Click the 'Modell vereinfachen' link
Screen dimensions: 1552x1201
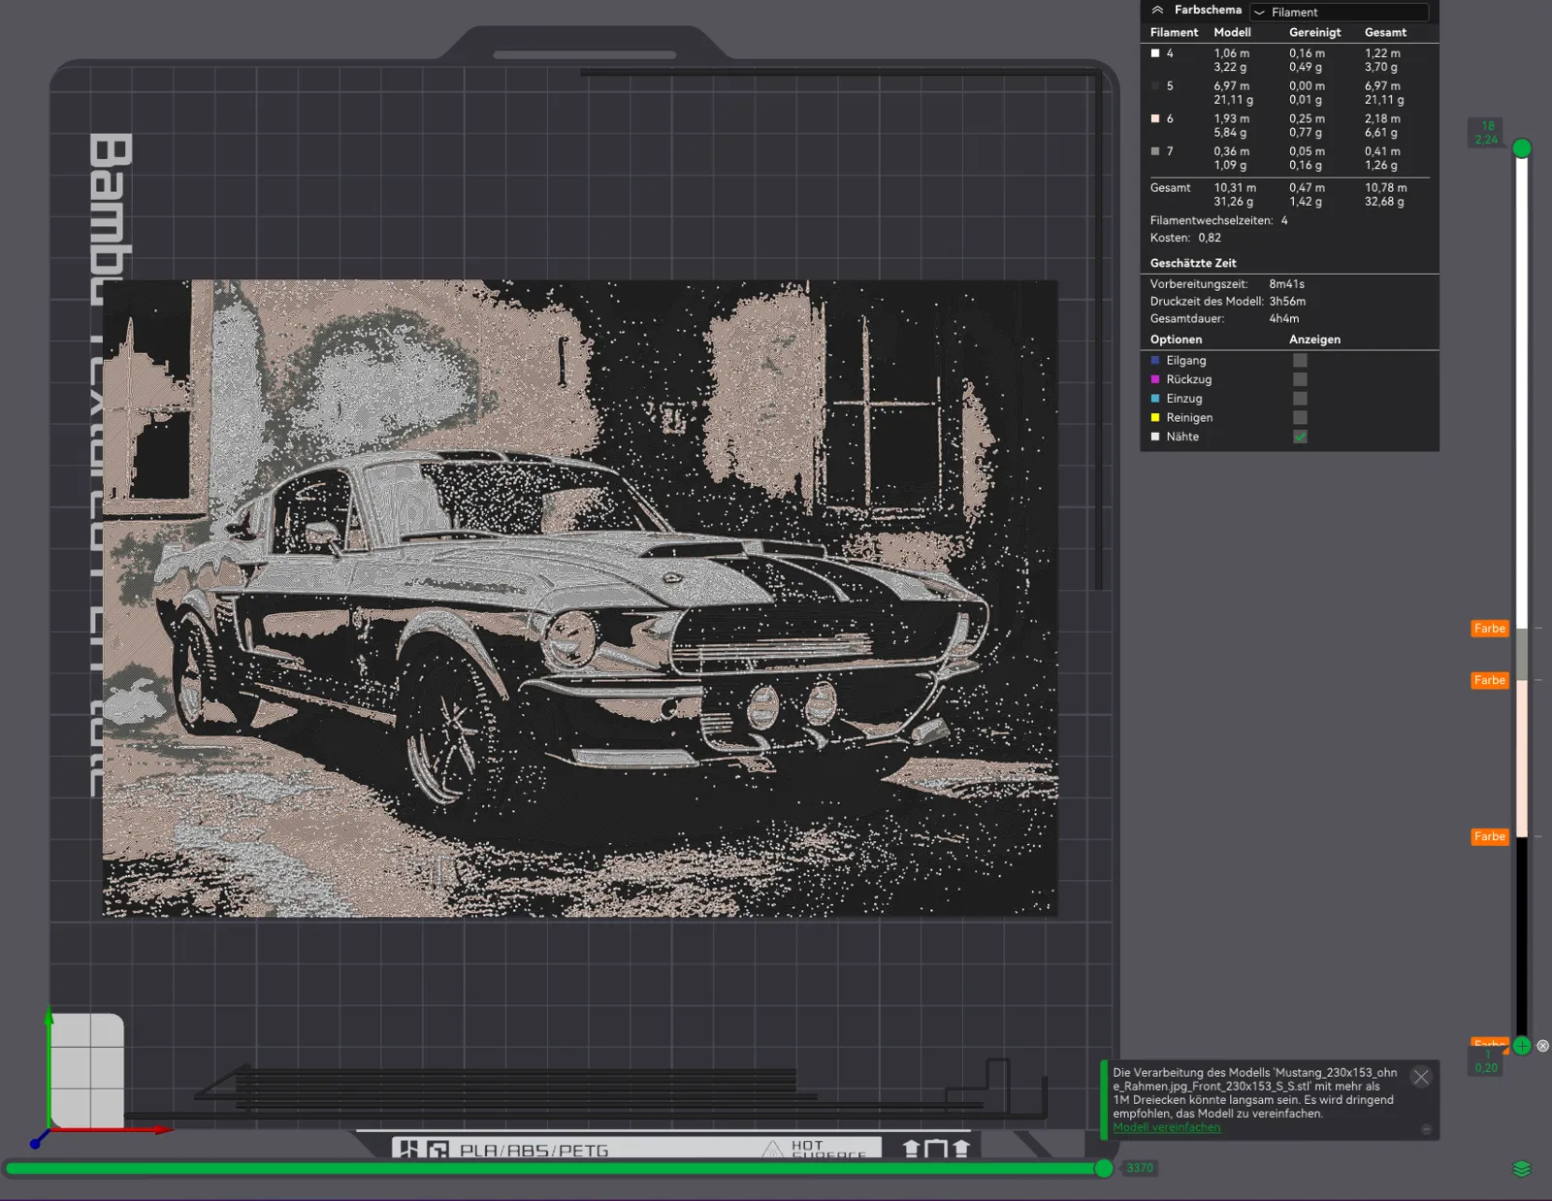point(1167,1127)
